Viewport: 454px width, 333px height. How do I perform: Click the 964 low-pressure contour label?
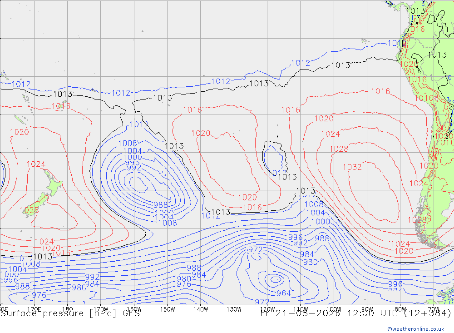[283, 293]
